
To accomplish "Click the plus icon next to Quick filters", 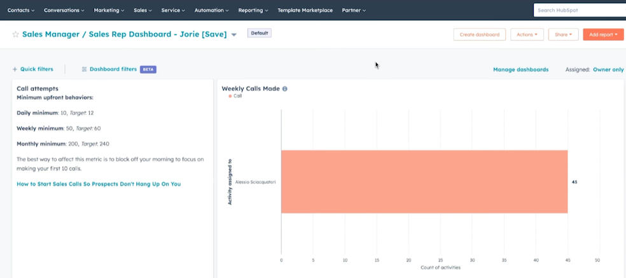I will point(15,69).
